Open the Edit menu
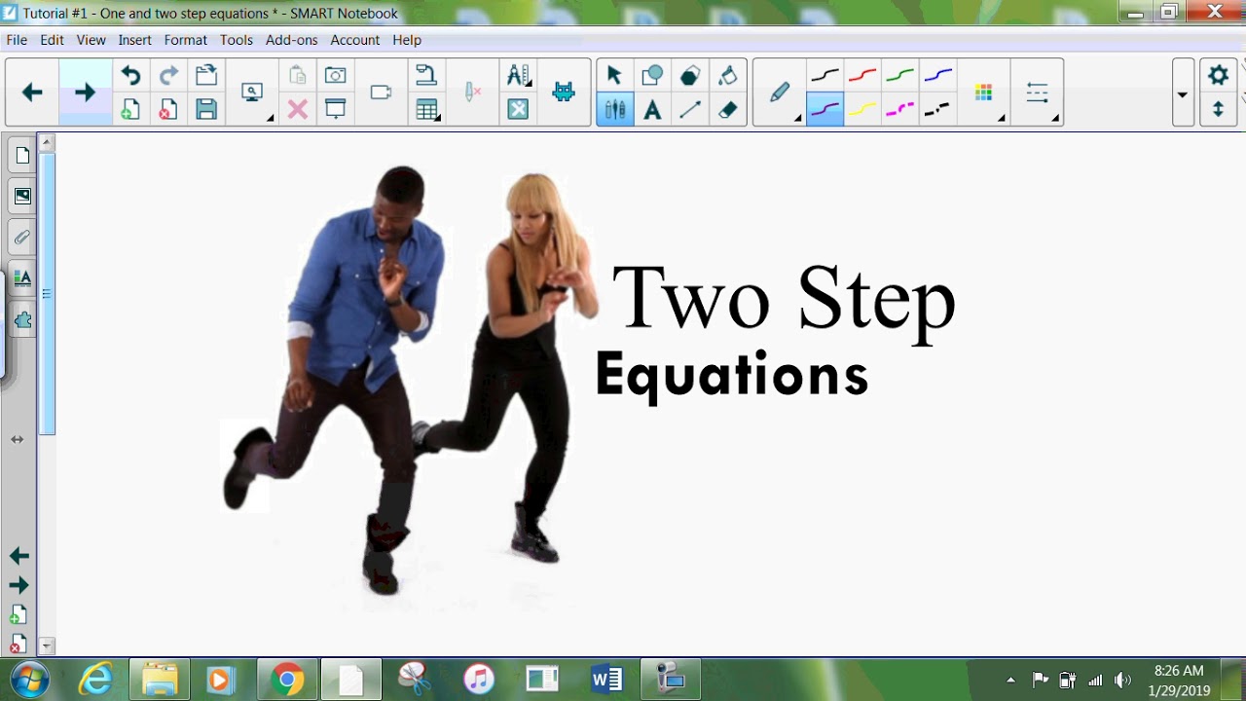Image resolution: width=1246 pixels, height=701 pixels. point(52,40)
